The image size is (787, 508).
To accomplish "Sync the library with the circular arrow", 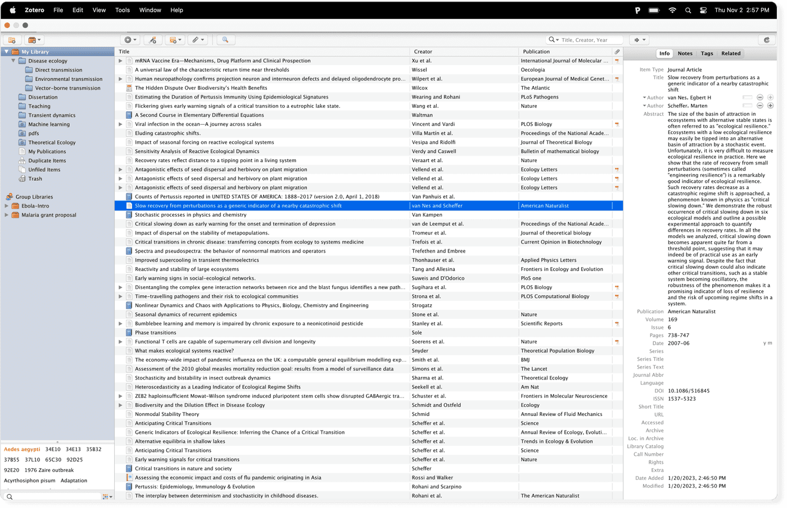I will tap(766, 40).
